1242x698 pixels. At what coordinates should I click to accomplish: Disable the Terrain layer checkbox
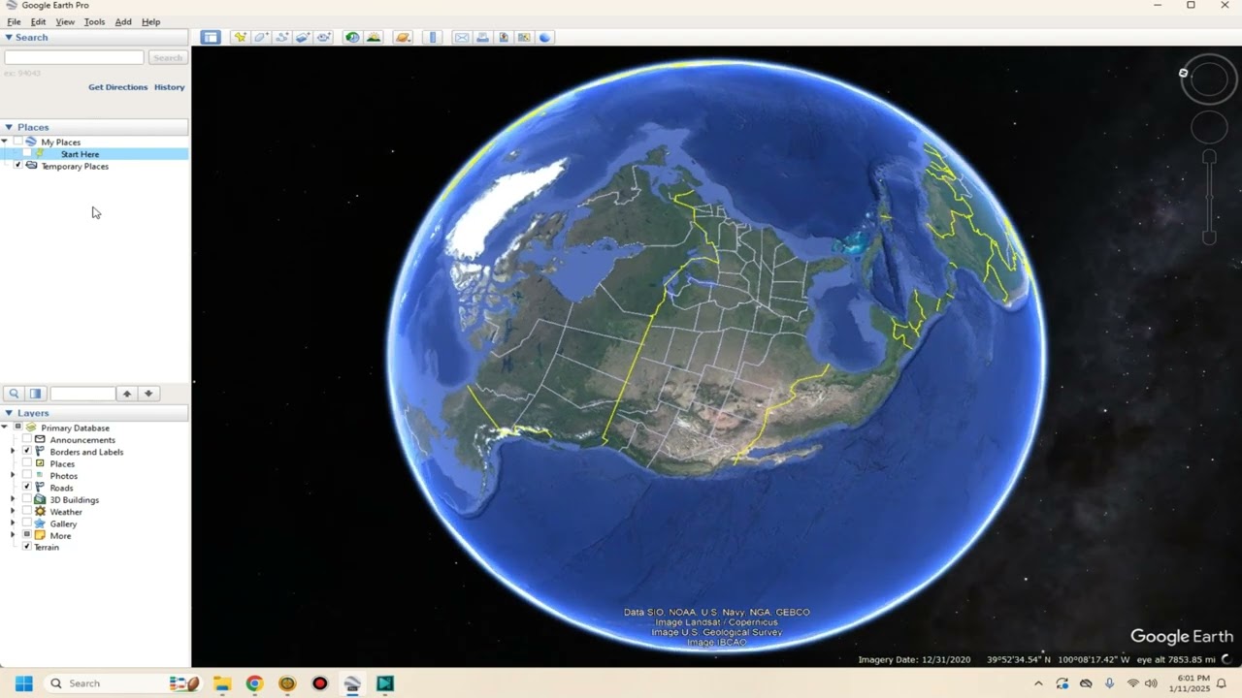(27, 547)
